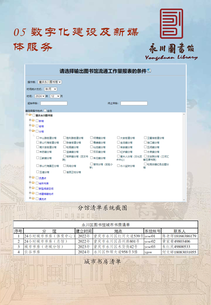Check the 城市书房 node checkbox
211x305 pixels.
[37, 183]
